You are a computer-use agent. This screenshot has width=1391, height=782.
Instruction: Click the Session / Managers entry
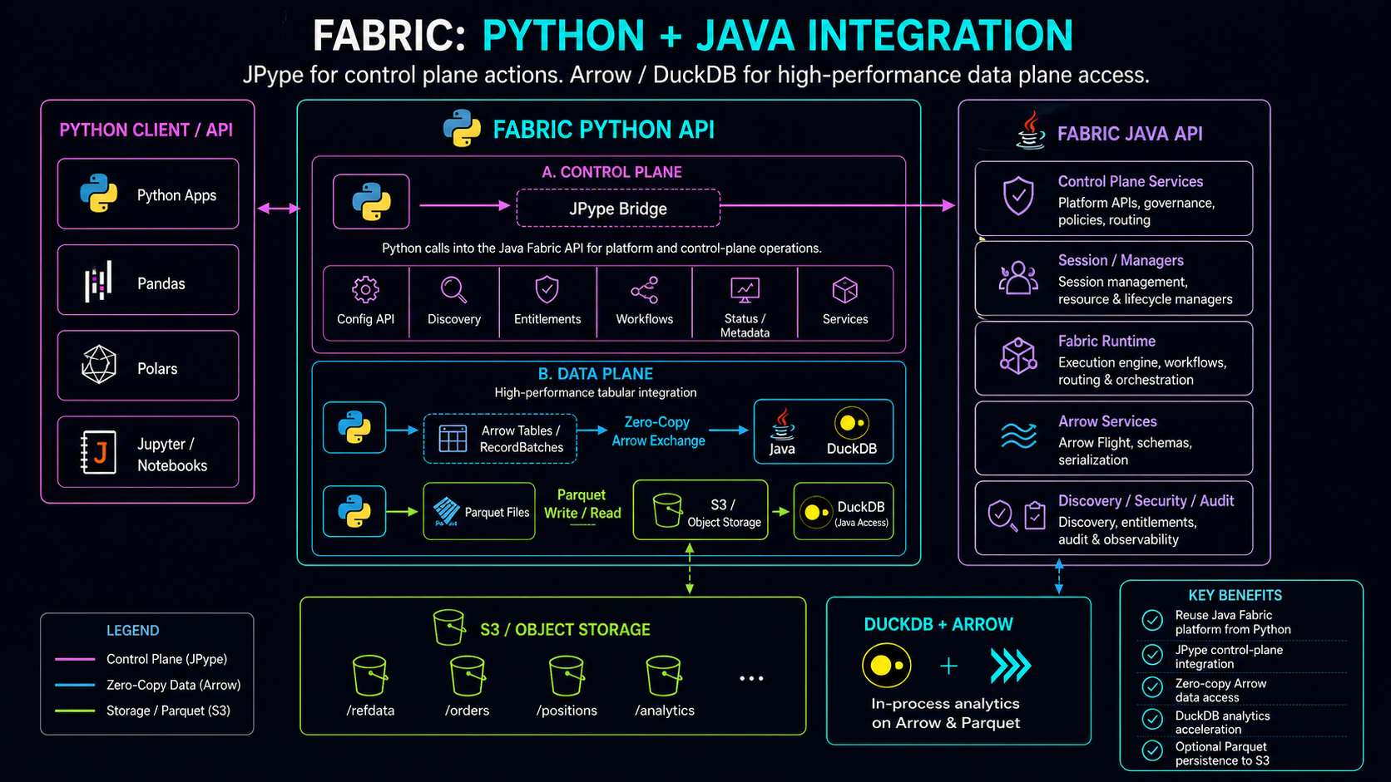(1114, 278)
